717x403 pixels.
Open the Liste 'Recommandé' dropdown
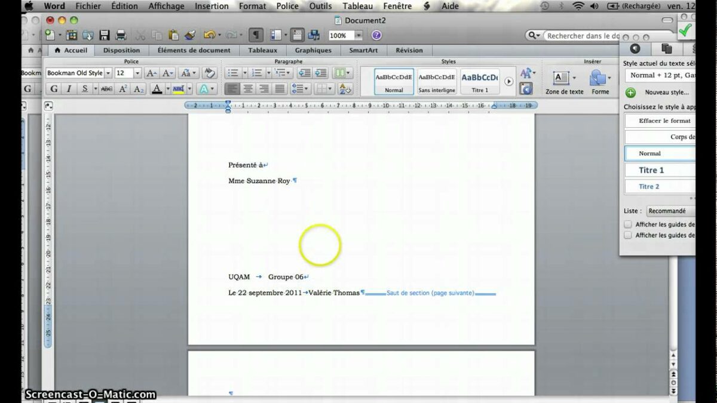click(670, 211)
